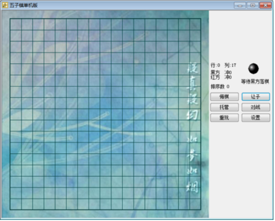275x221 pixels.
Task: Click the 列:17 column readout
Action: tap(231, 65)
